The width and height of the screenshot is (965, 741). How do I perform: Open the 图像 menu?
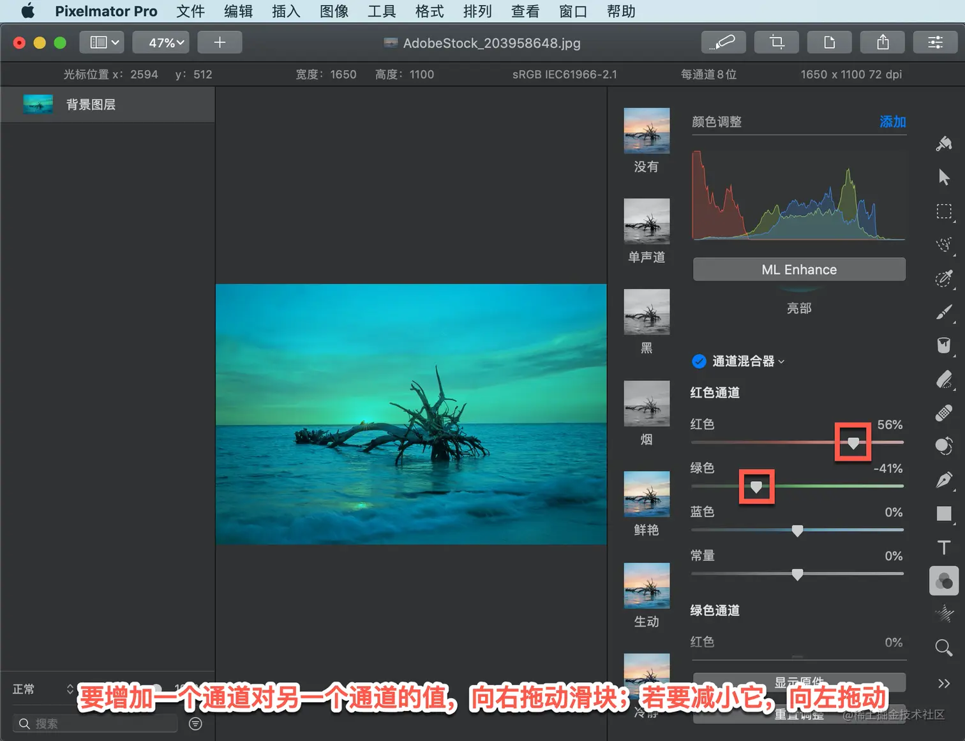tap(334, 11)
